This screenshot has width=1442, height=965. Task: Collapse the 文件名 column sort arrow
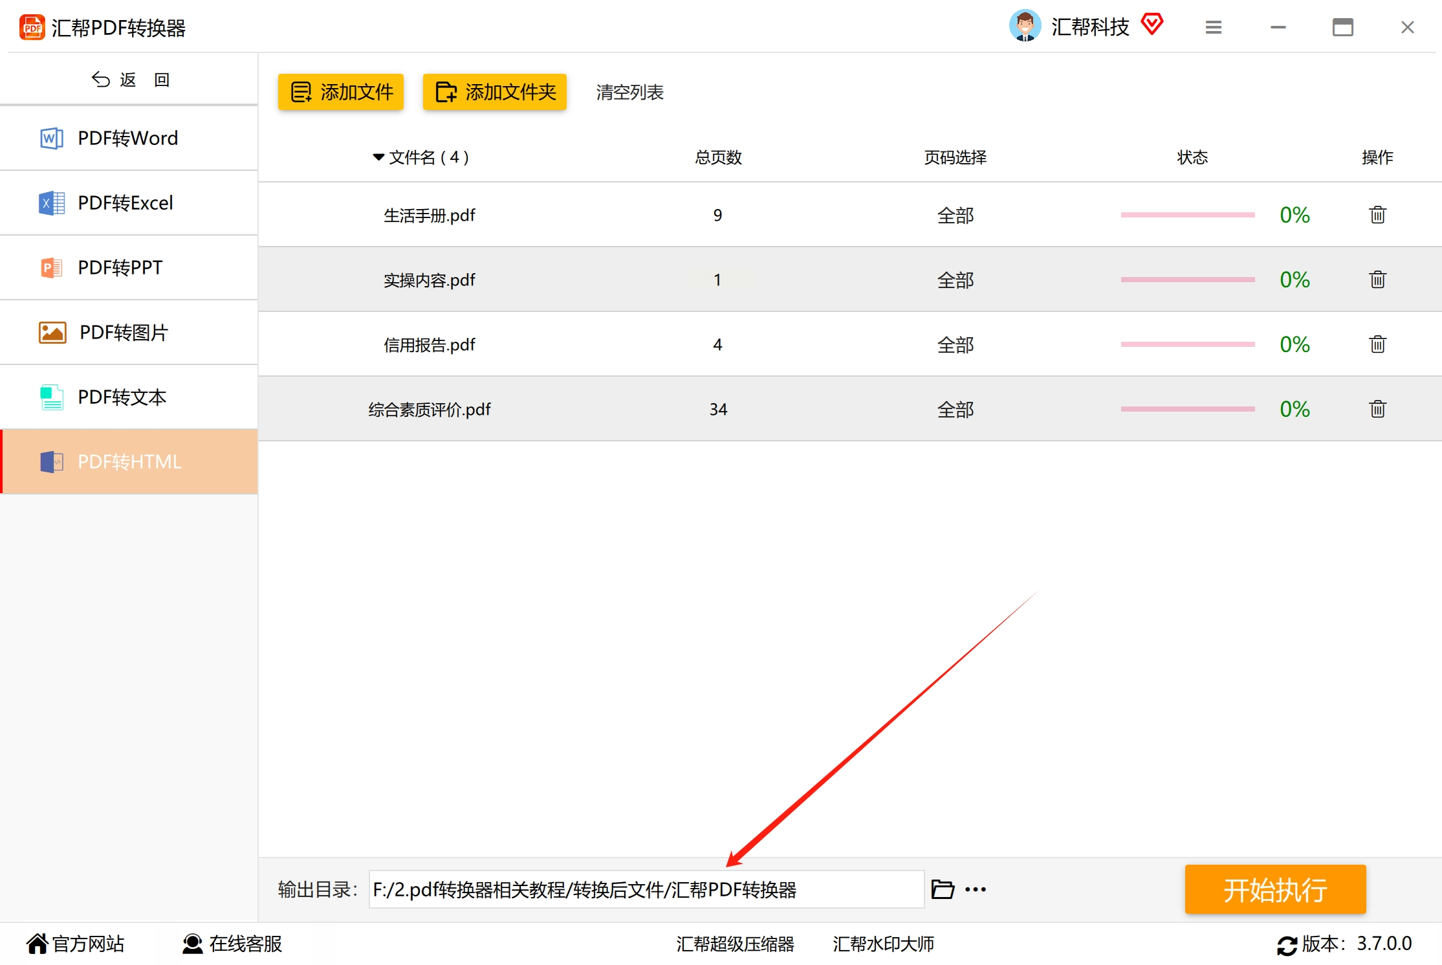point(378,157)
